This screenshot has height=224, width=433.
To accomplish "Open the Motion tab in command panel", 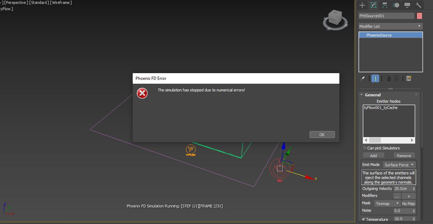I will pyautogui.click(x=396, y=5).
